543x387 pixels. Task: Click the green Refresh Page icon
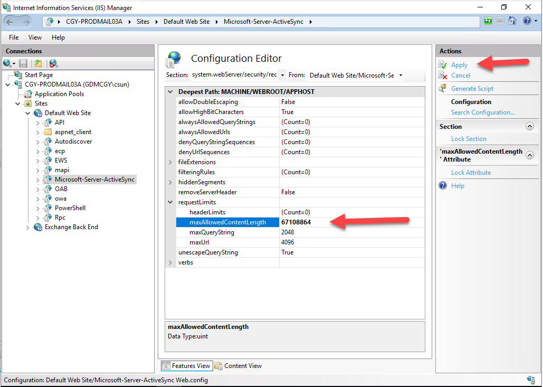[x=488, y=22]
